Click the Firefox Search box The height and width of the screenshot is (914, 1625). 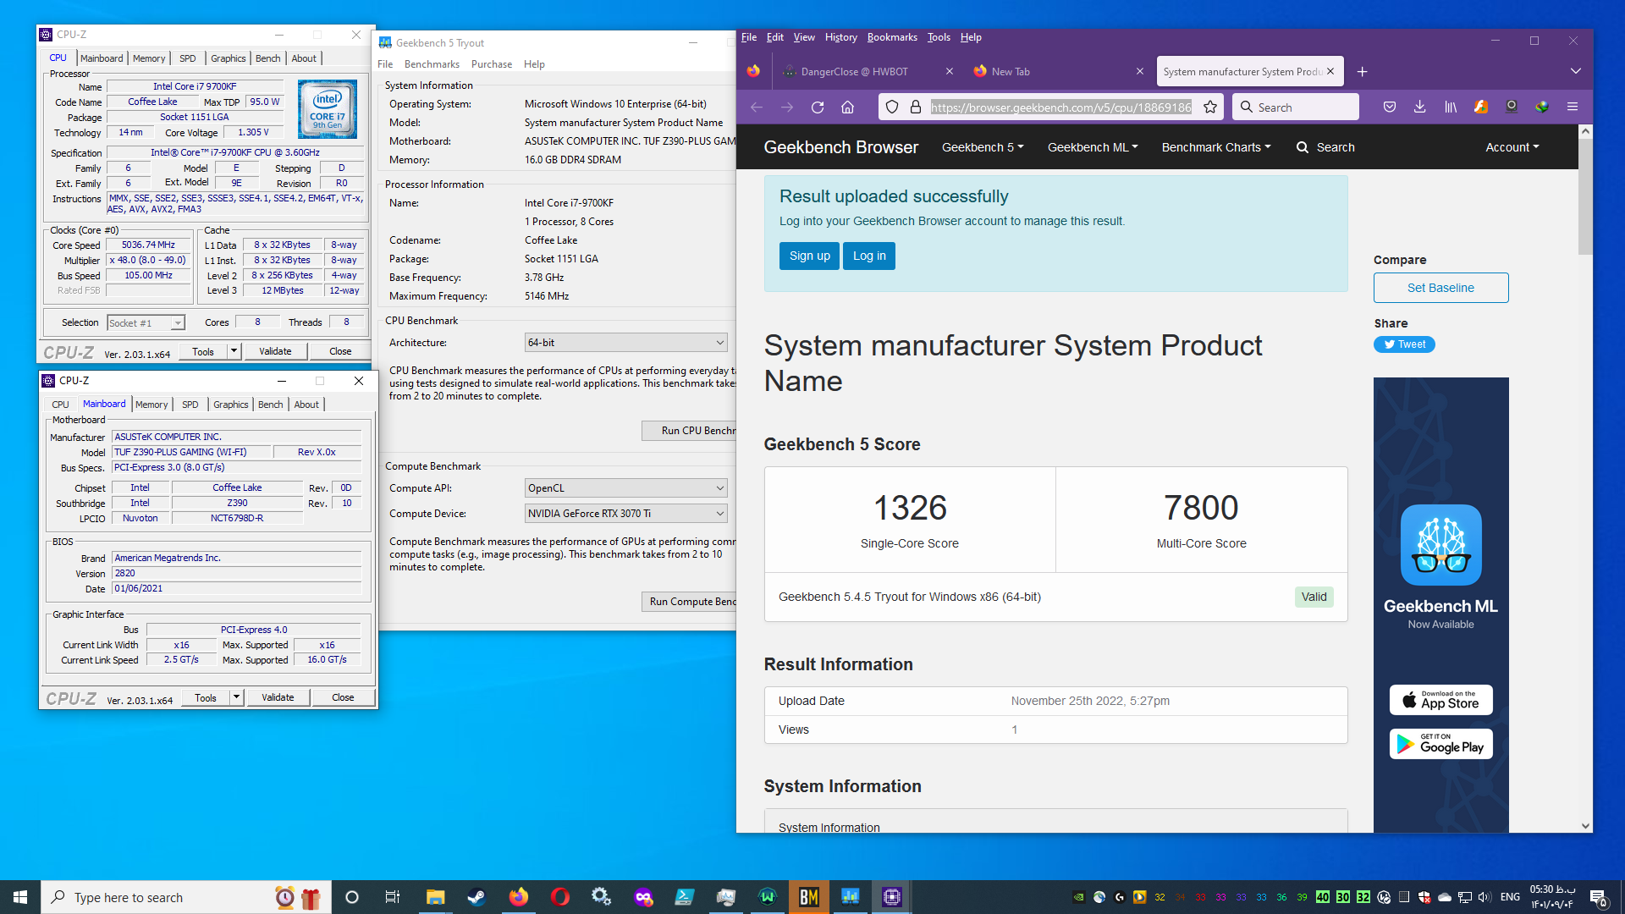[1296, 107]
